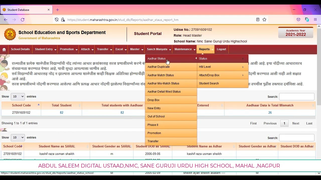This screenshot has width=321, height=180.
Task: Select student name kashif raza usman shaikh
Action: tap(57, 154)
